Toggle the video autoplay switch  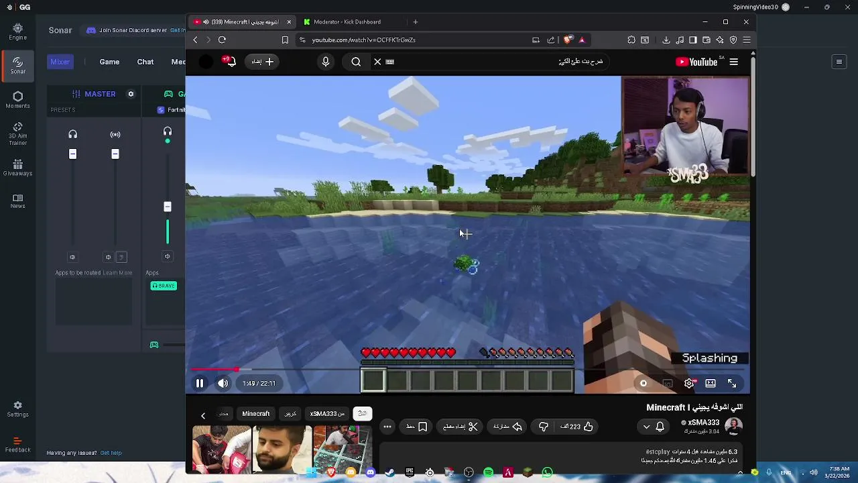(x=643, y=383)
